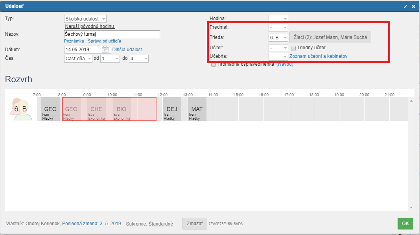The image size is (420, 235).
Task: Expand the Predmet dropdown
Action: 278,28
